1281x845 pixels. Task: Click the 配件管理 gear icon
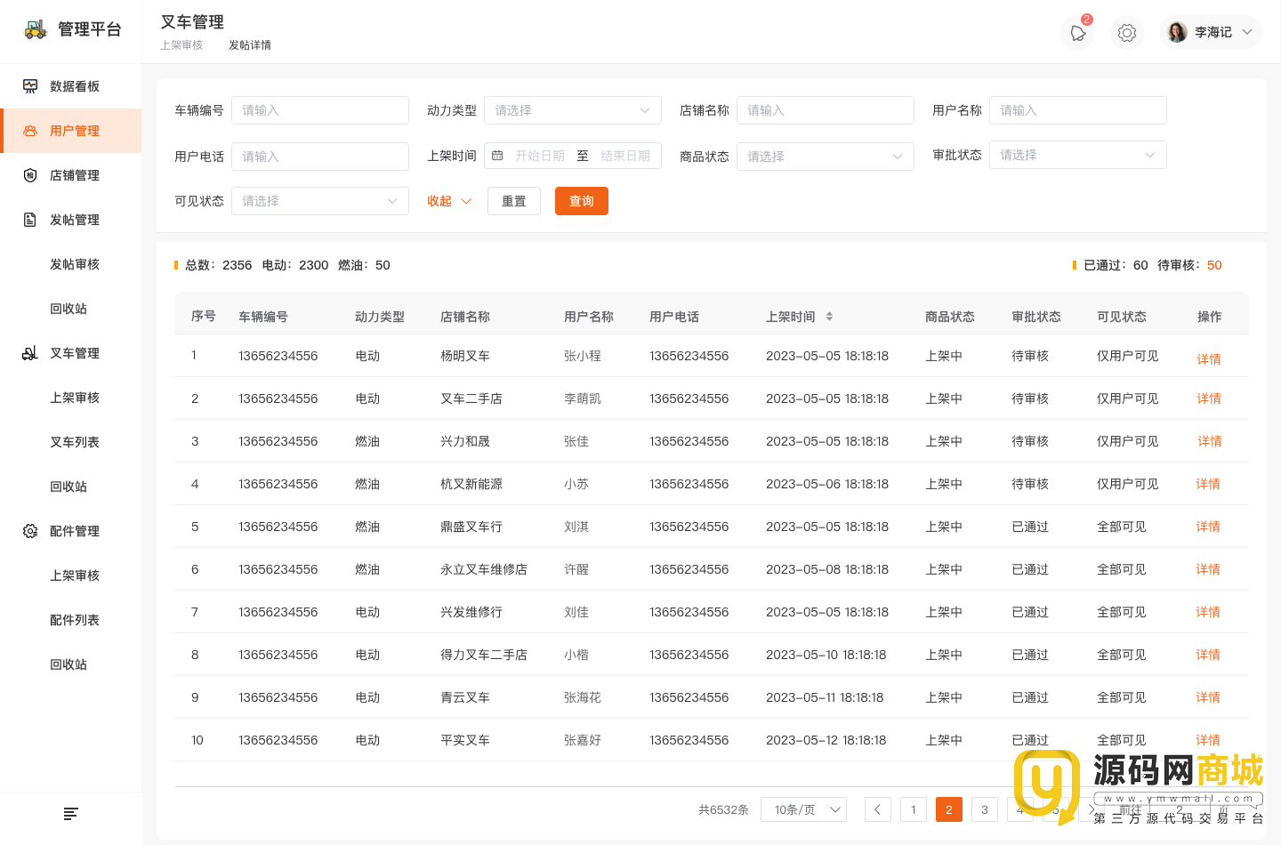[30, 531]
